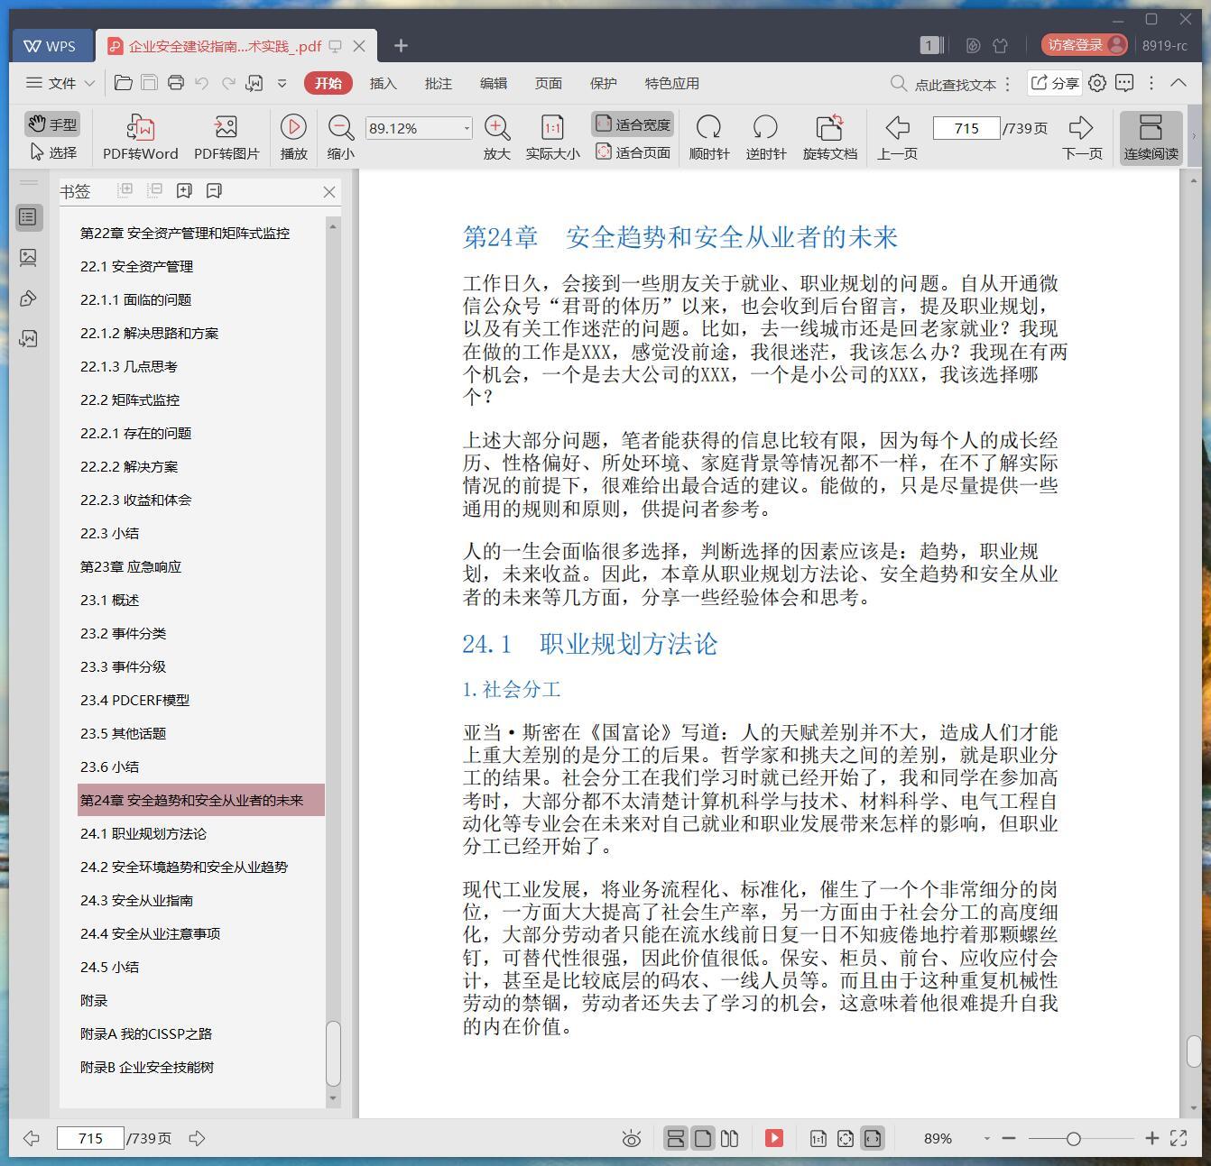Image resolution: width=1211 pixels, height=1166 pixels.
Task: Jump to 24.1 职业规划方法论 bookmark
Action: pos(143,834)
